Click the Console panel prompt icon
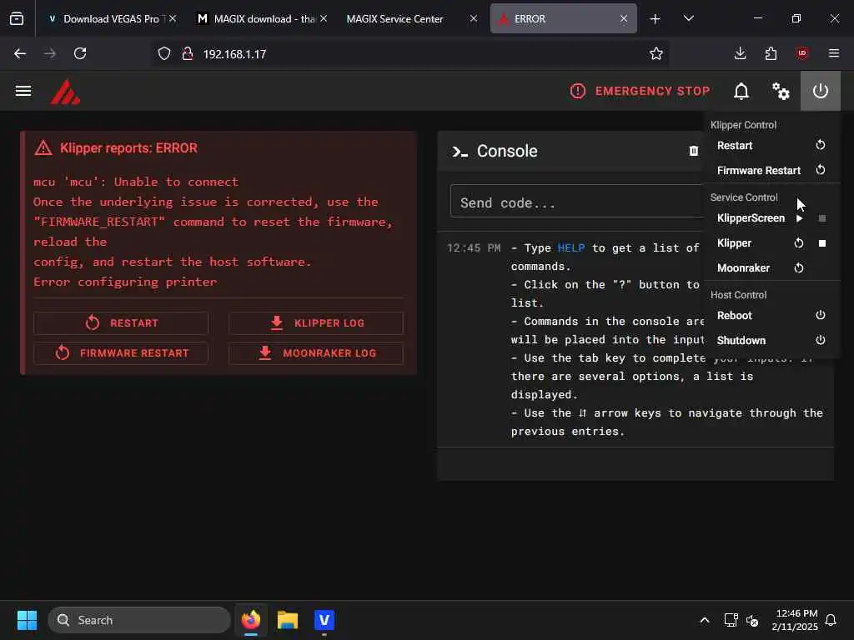The image size is (854, 640). (460, 152)
